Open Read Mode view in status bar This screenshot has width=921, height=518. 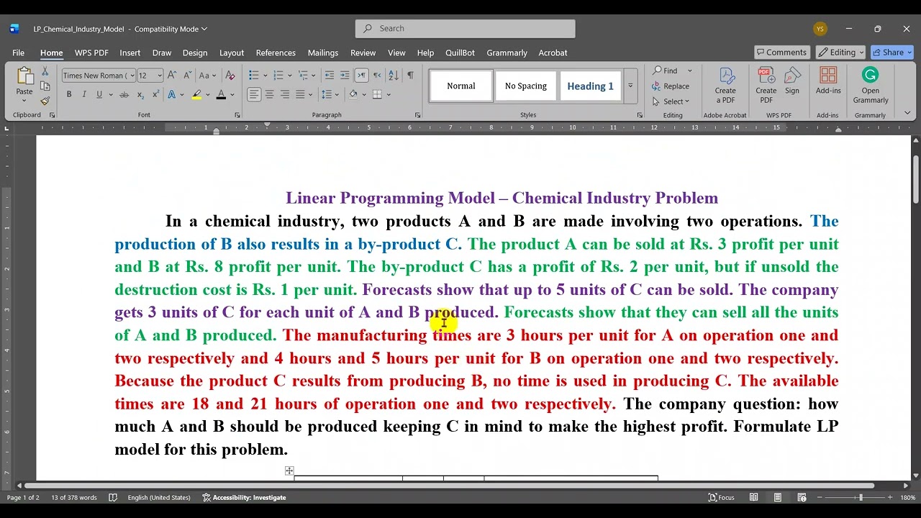(753, 497)
